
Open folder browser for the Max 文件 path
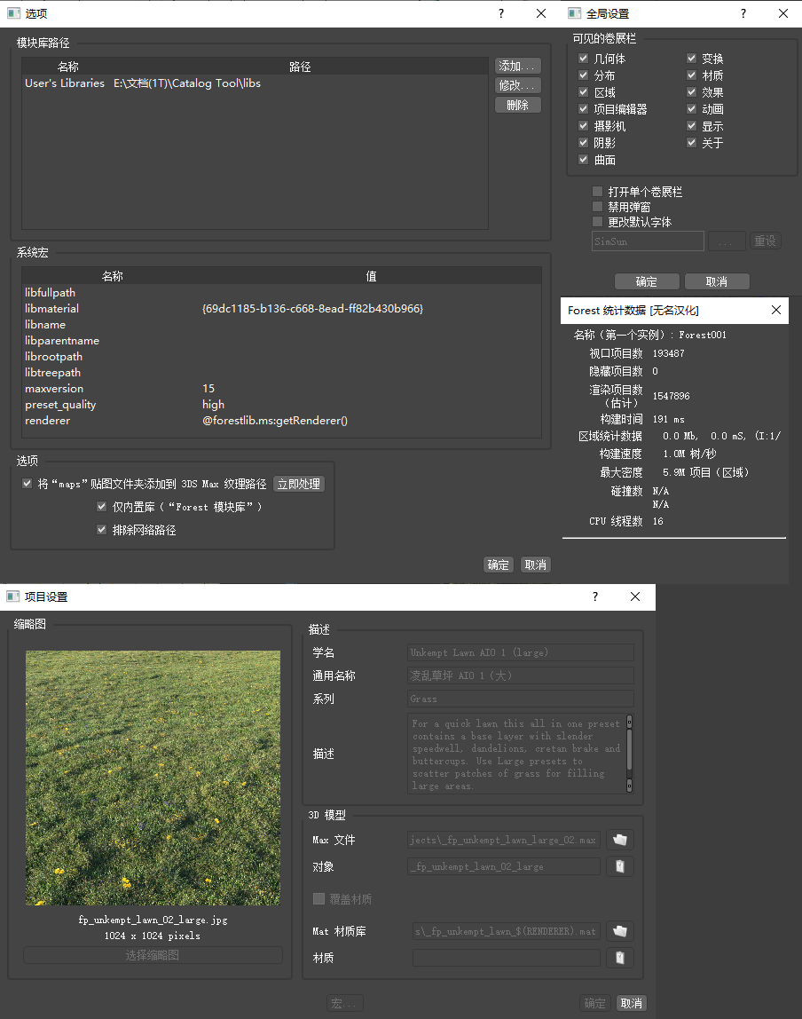618,839
